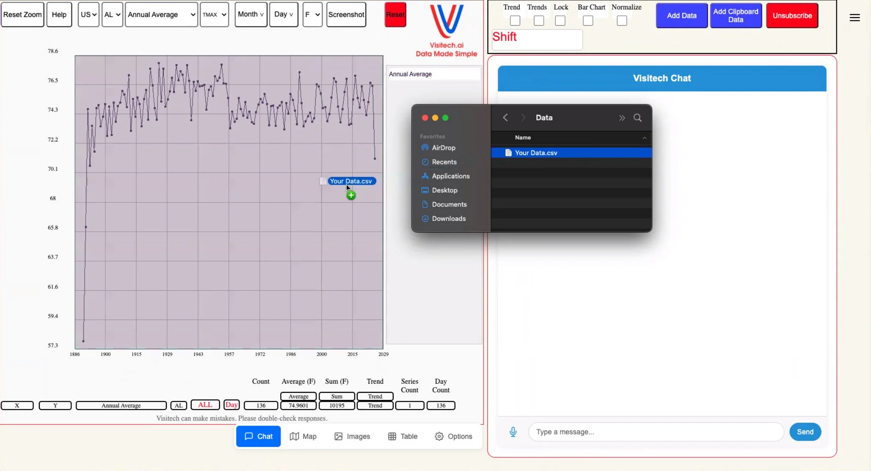
Task: Select the Chat speech bubble icon
Action: (249, 436)
